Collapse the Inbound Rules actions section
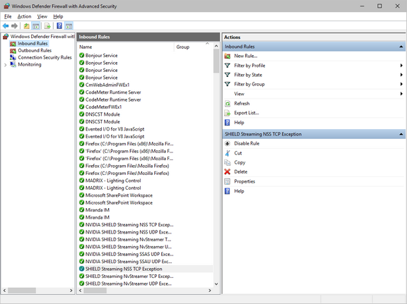The width and height of the screenshot is (407, 304). tap(401, 47)
